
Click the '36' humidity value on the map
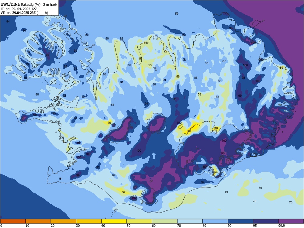pyautogui.click(x=188, y=131)
